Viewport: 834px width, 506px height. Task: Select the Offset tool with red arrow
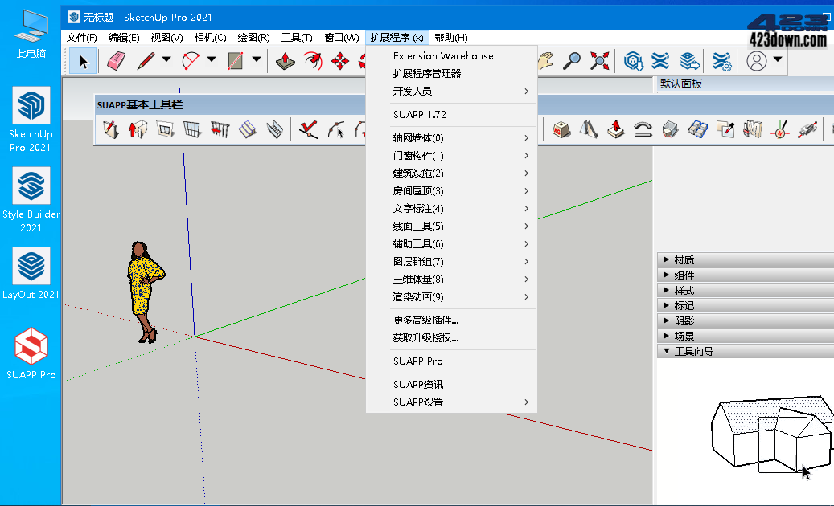[313, 61]
